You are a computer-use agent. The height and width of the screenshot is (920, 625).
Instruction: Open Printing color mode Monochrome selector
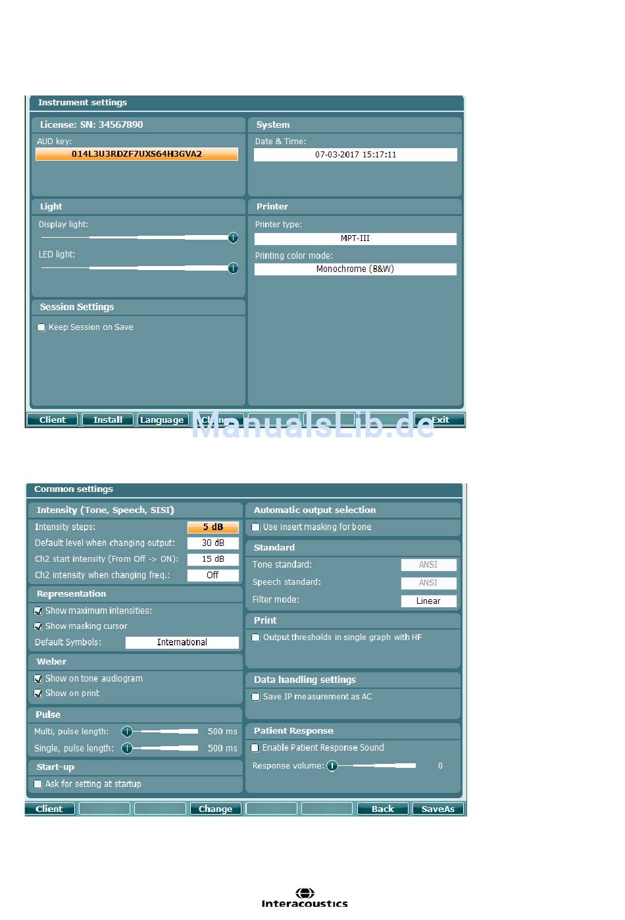tap(355, 269)
